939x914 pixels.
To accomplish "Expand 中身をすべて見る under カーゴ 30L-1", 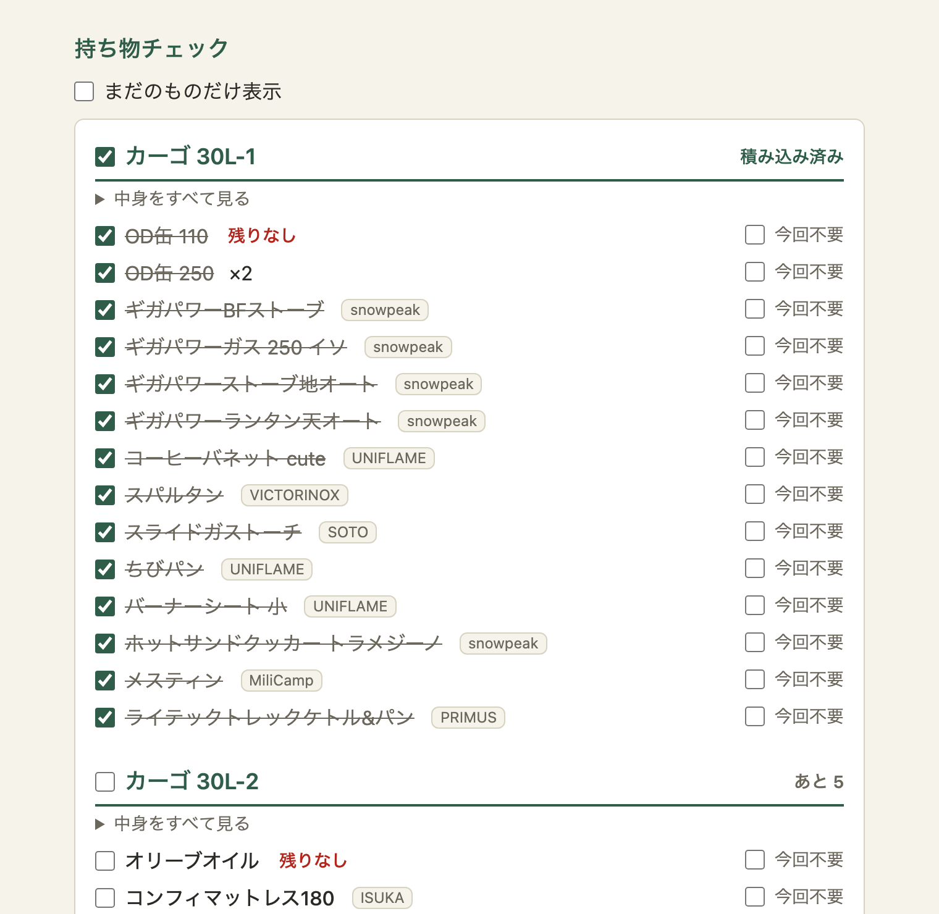I will 172,199.
